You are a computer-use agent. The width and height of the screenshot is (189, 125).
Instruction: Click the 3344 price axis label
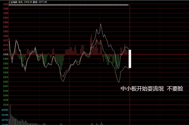pos(5,91)
